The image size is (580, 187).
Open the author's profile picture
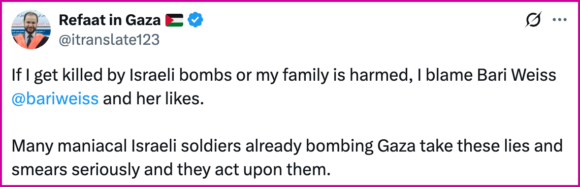32,30
